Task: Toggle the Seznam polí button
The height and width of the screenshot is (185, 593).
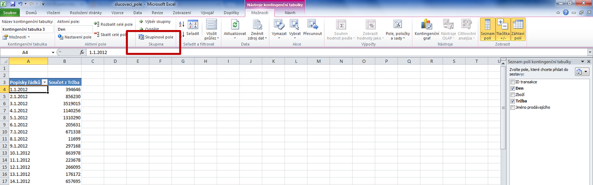Action: pyautogui.click(x=487, y=29)
